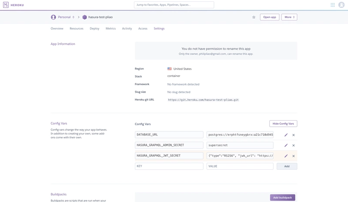Click the rename permission notice heading
This screenshot has height=202, width=348.
pos(216,49)
